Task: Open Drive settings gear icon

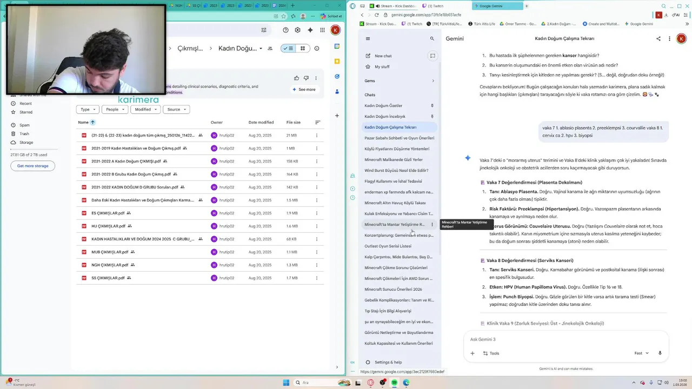Action: [x=297, y=30]
